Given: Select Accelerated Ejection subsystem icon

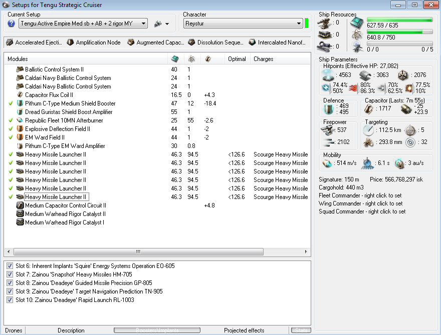Looking at the screenshot, I should pyautogui.click(x=10, y=42).
